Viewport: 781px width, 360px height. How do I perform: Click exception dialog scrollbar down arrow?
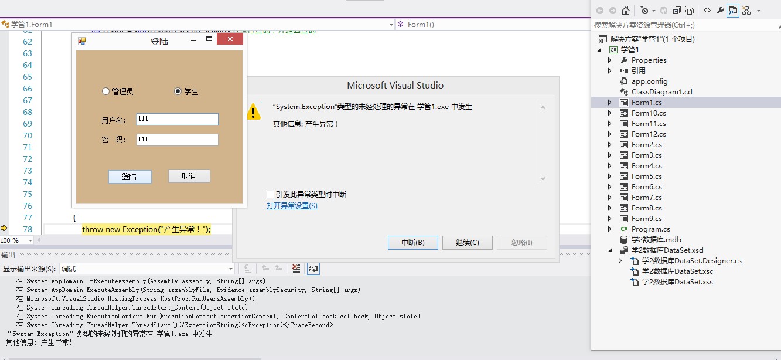543,178
